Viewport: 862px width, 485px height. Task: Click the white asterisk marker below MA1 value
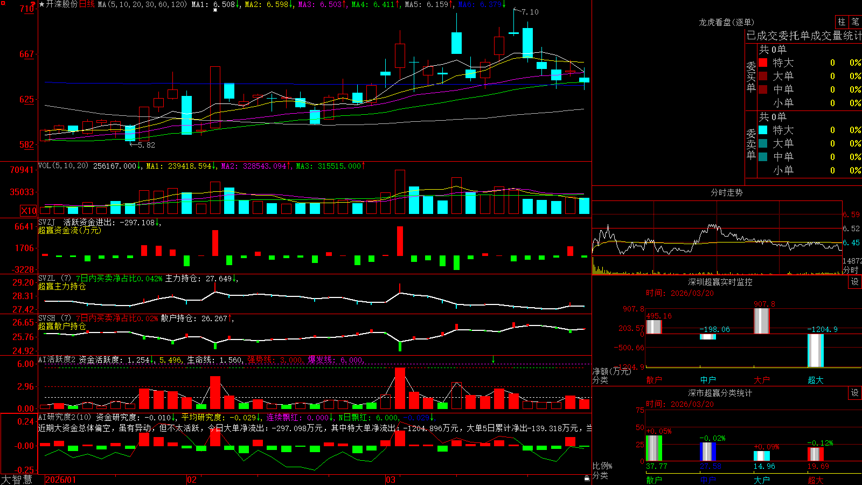(215, 10)
